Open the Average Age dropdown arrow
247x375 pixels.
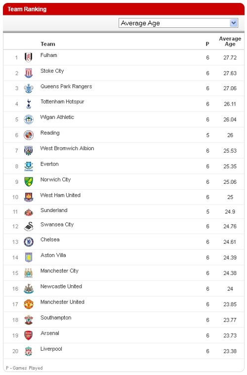pos(233,23)
